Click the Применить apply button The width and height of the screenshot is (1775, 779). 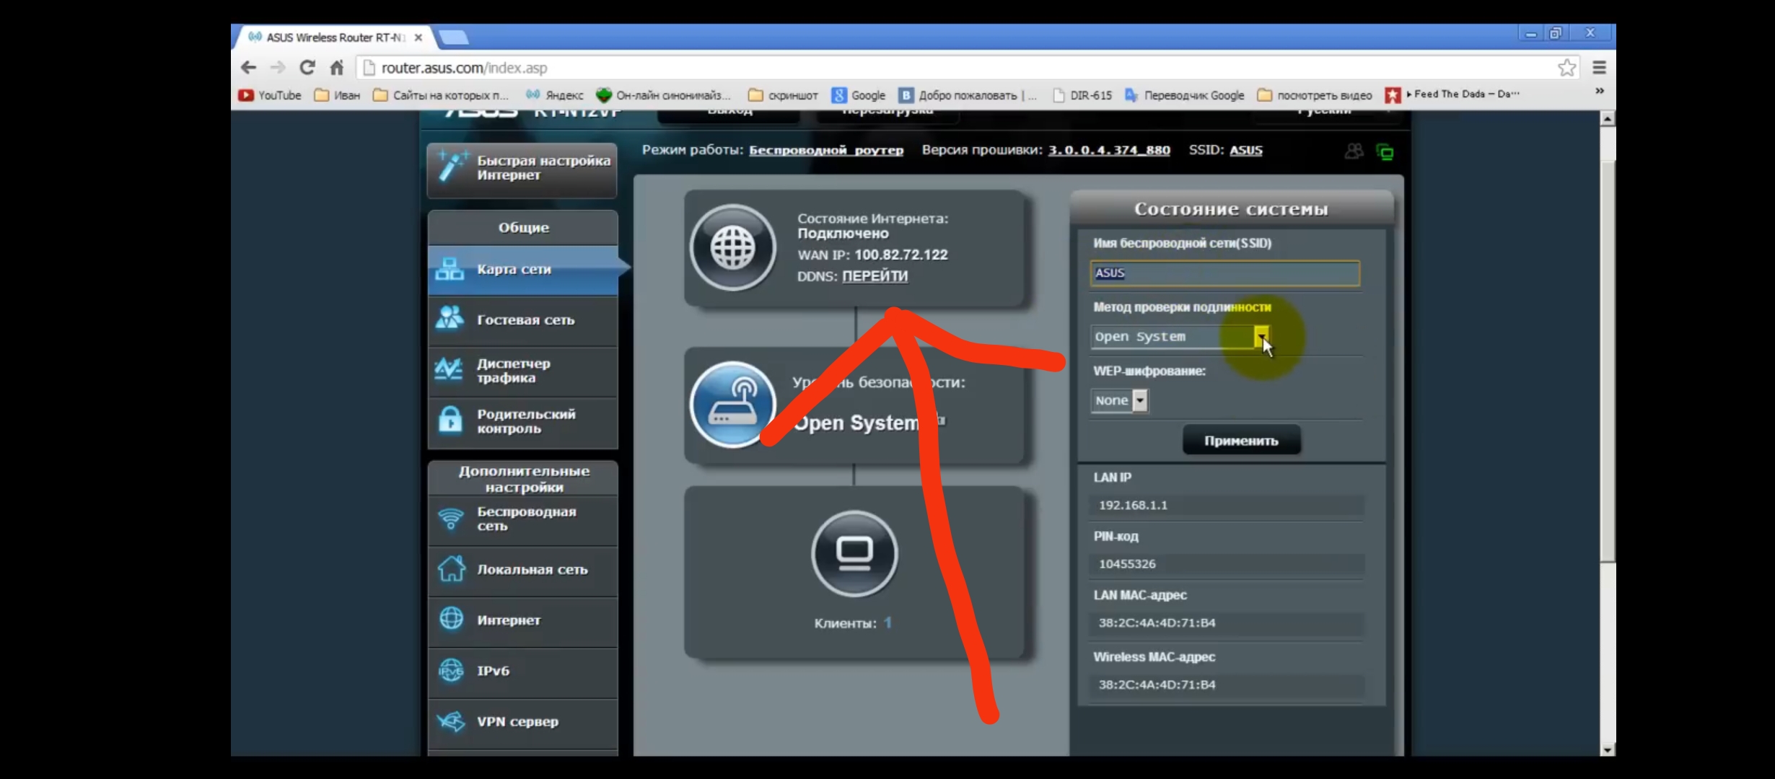(1241, 441)
